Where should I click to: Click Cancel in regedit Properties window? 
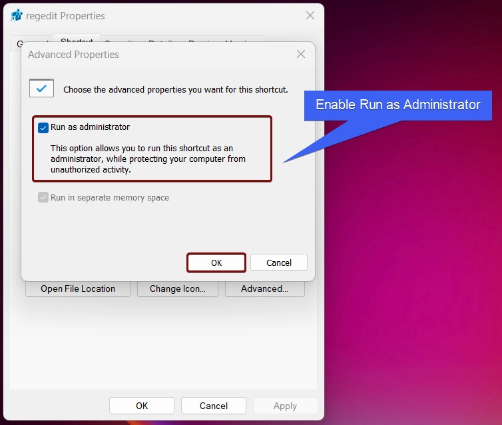pyautogui.click(x=214, y=406)
